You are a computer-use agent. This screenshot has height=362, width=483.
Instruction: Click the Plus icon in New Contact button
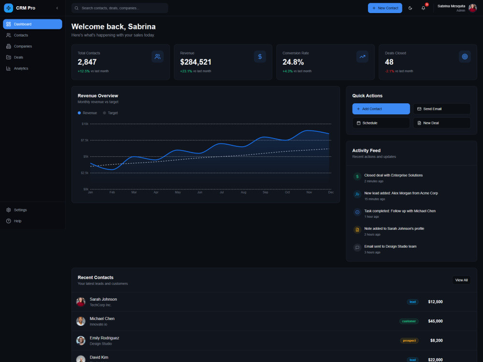pos(374,8)
